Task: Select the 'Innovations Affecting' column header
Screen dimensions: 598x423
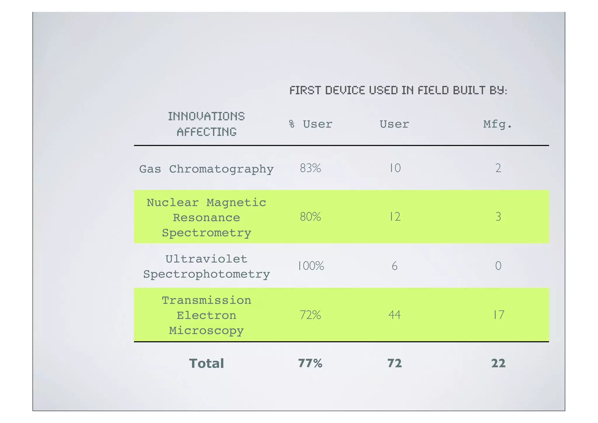Action: click(206, 124)
